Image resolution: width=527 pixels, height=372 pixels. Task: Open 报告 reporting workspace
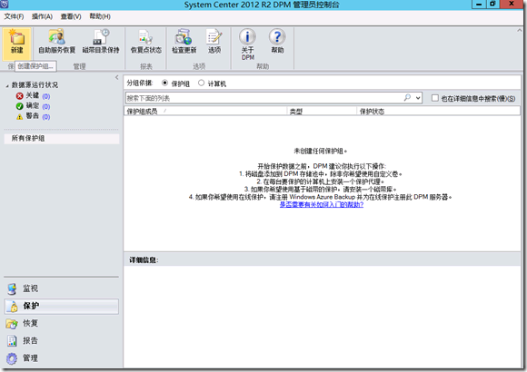(x=62, y=341)
